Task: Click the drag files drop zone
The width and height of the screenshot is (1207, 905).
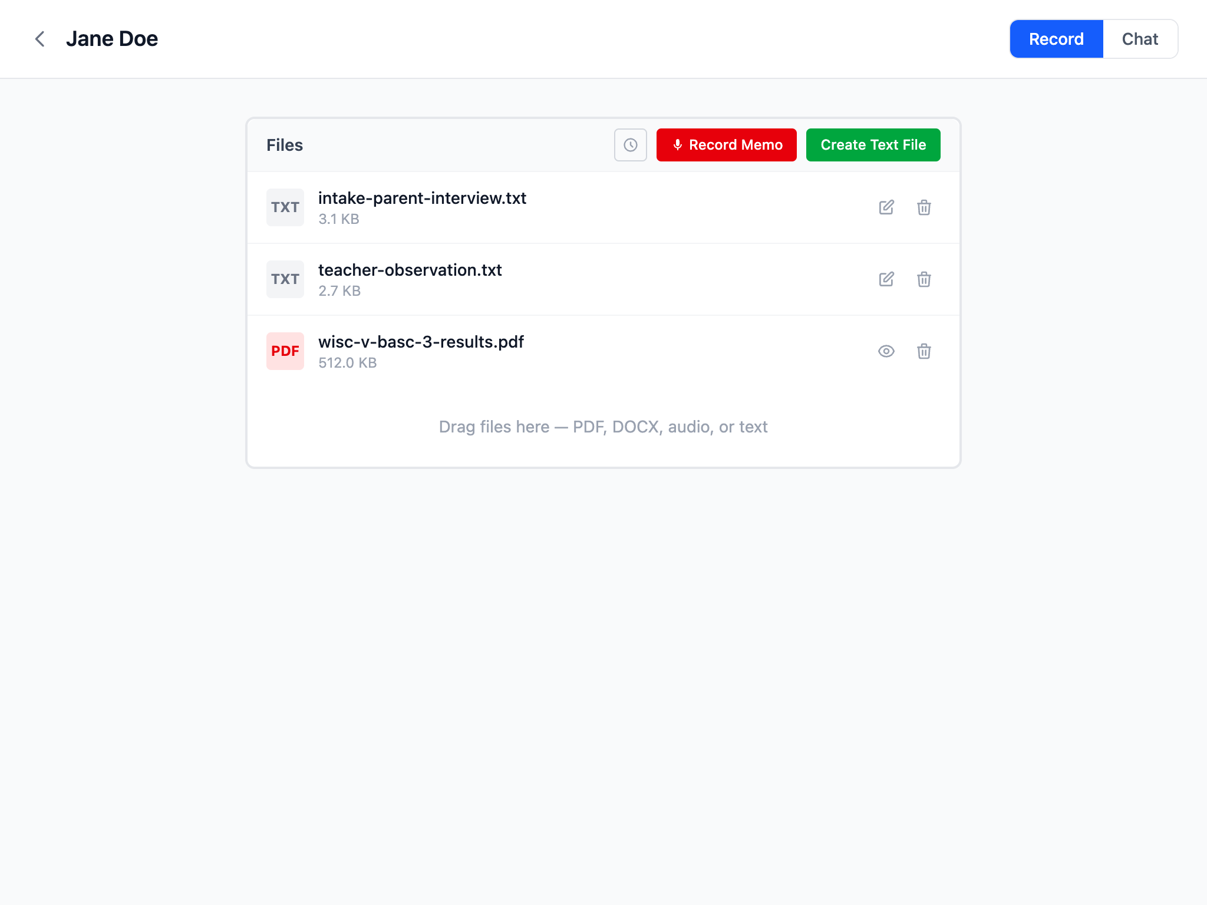Action: [602, 426]
